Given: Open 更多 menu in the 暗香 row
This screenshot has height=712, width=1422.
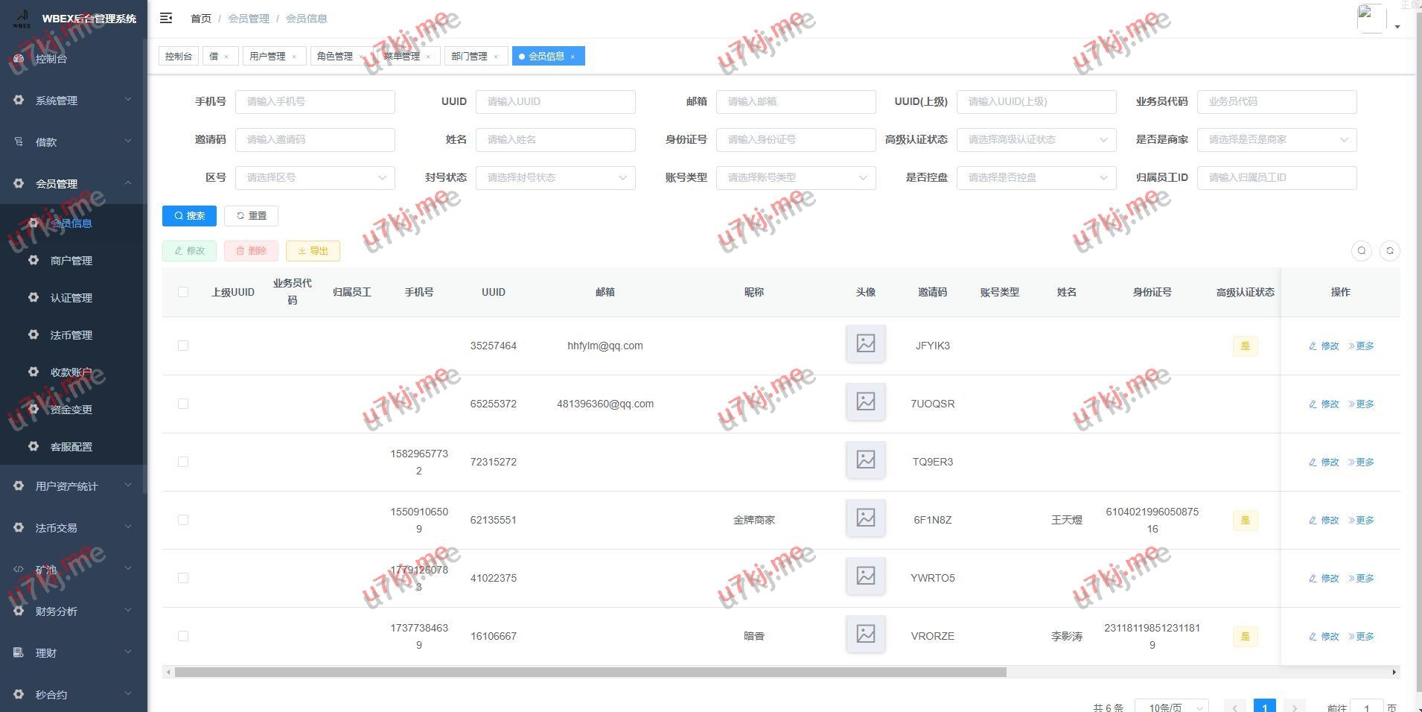Looking at the screenshot, I should [1361, 637].
